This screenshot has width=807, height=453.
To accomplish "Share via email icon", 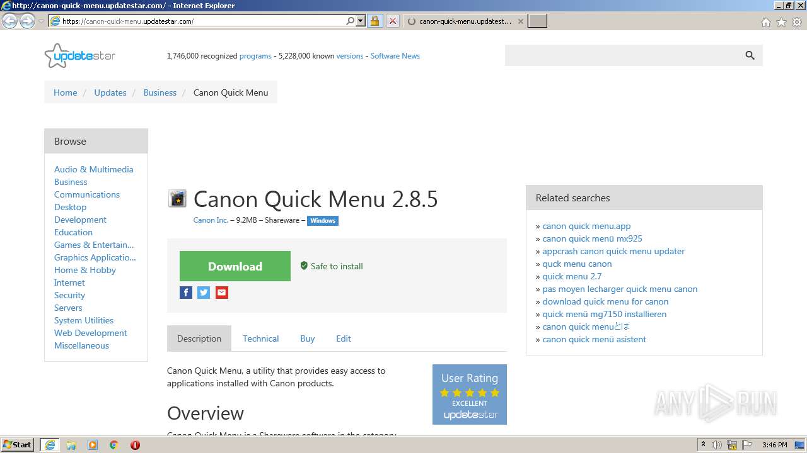I will (222, 293).
